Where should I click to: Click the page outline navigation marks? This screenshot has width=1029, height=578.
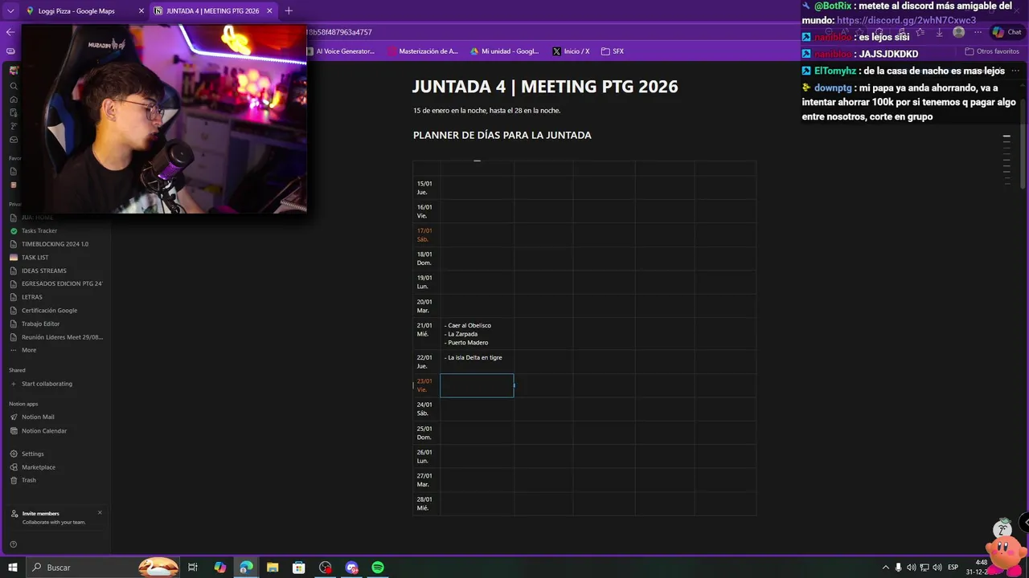(1006, 160)
